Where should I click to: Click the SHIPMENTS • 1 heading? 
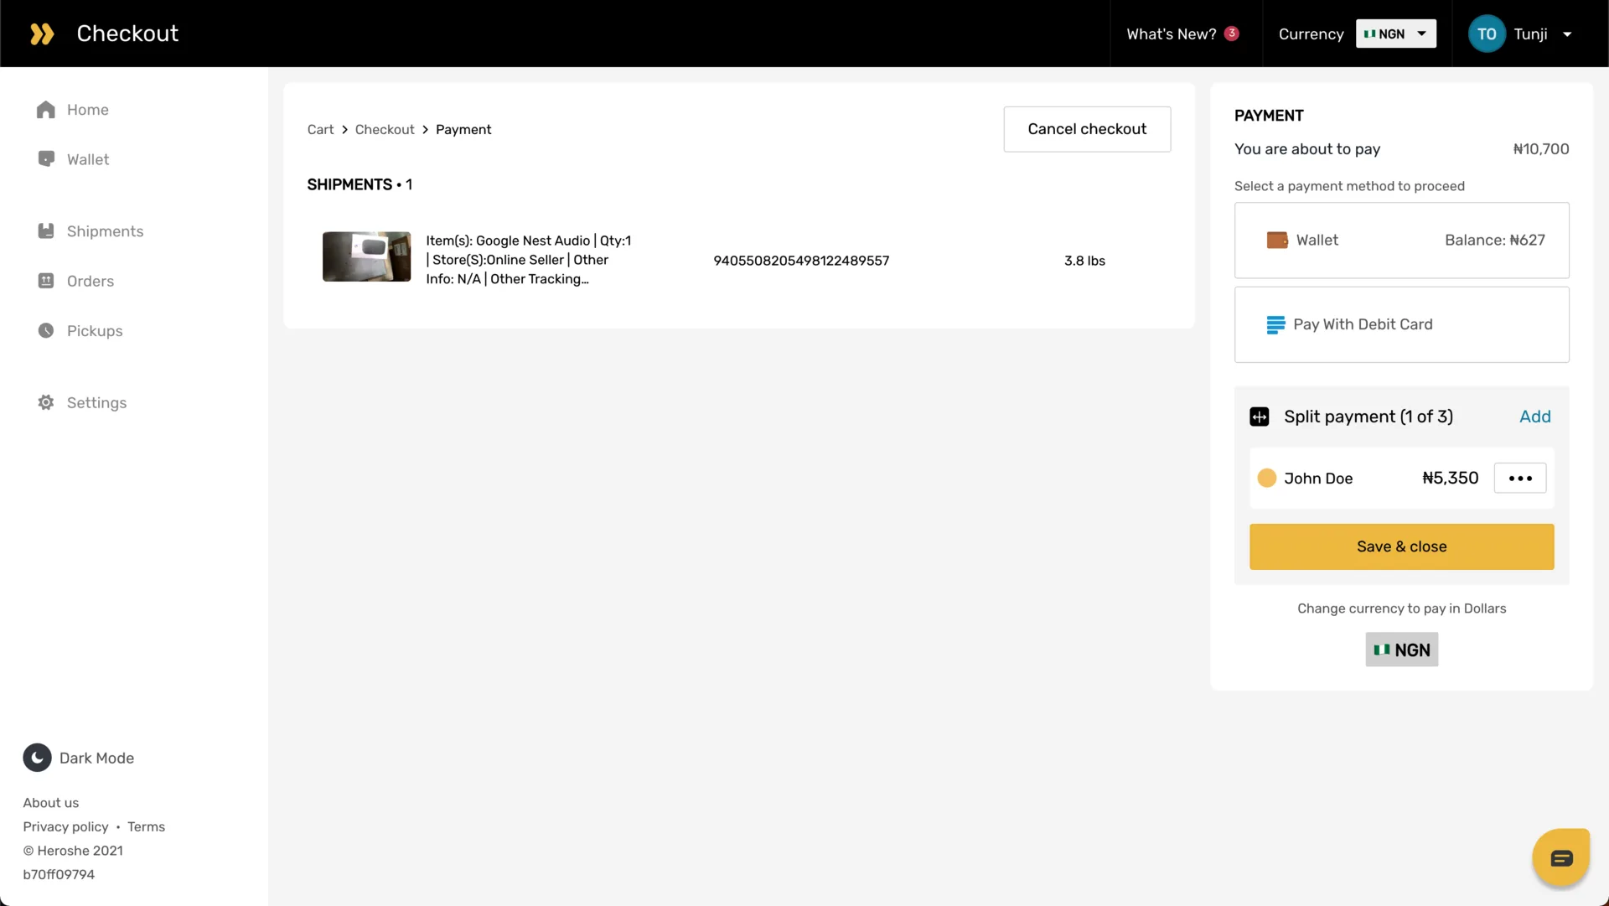[x=360, y=184]
